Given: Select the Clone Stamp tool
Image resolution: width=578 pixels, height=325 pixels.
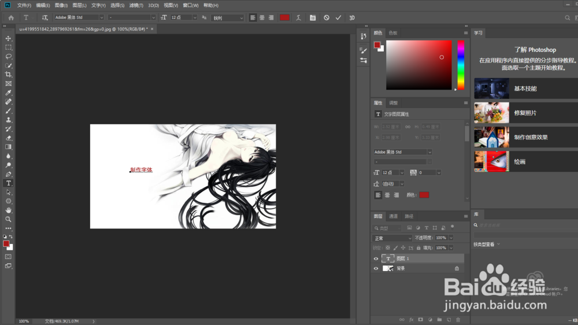Looking at the screenshot, I should coord(8,120).
